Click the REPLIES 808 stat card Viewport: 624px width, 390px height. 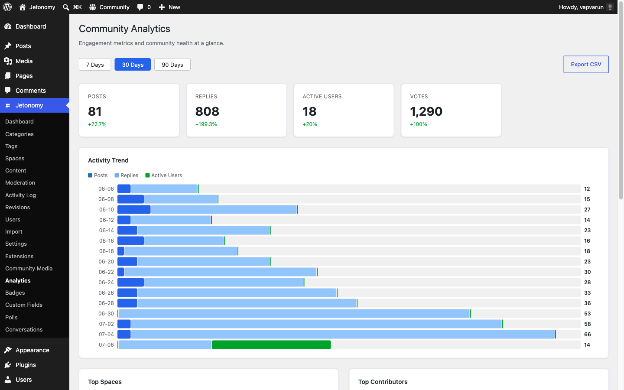tap(237, 110)
